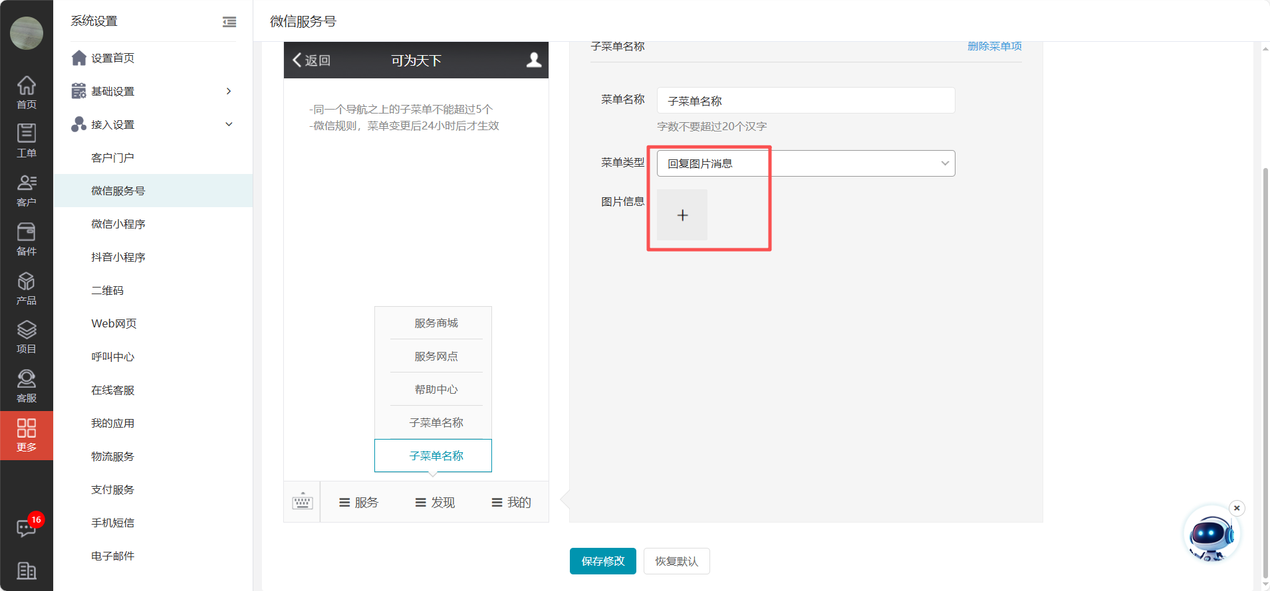Viewport: 1270px width, 591px height.
Task: Open the 工单 work order icon
Action: point(26,141)
